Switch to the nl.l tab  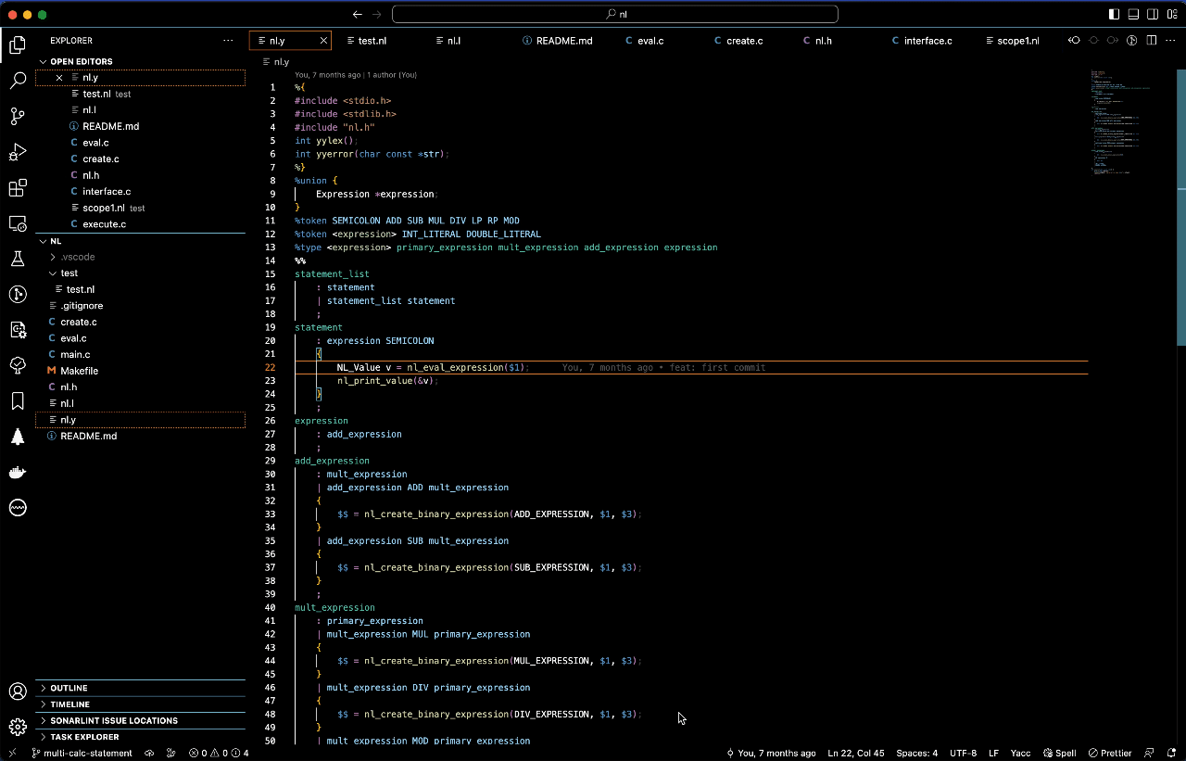pyautogui.click(x=454, y=41)
